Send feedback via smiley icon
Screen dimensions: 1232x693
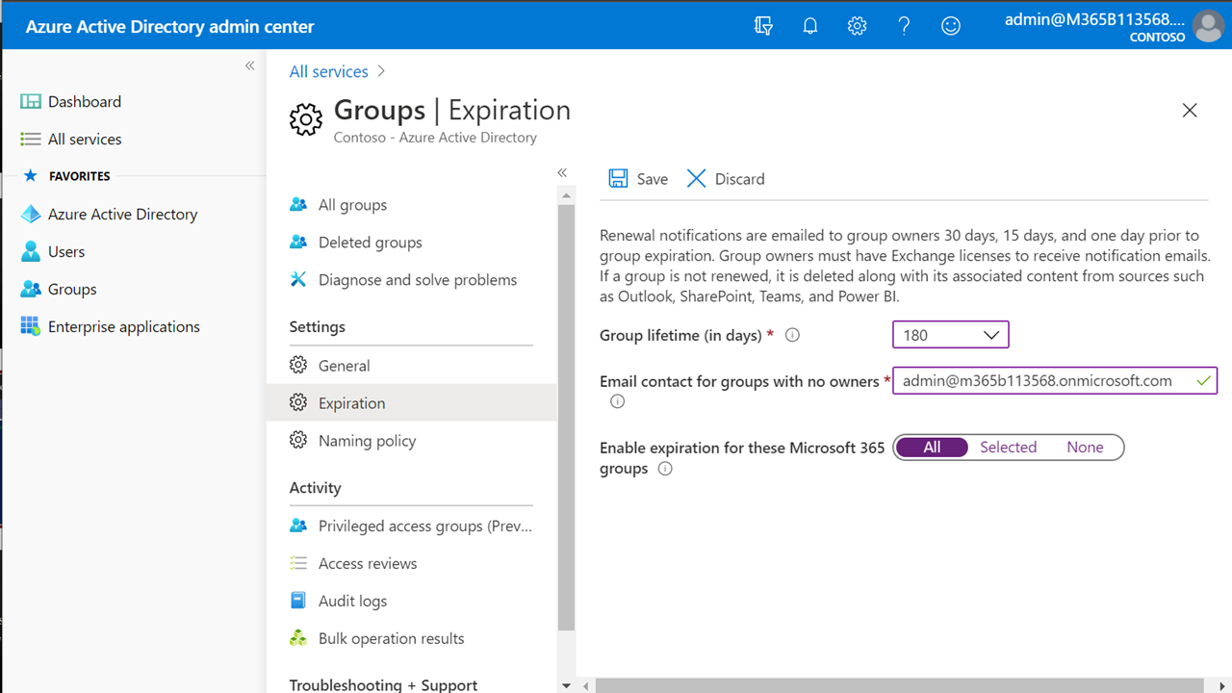coord(951,26)
